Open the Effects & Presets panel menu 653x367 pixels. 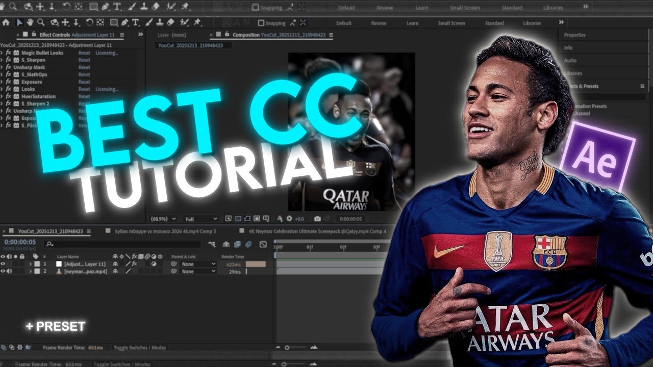click(x=642, y=86)
